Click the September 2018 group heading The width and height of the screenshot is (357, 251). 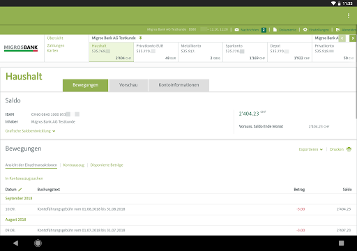(x=19, y=199)
